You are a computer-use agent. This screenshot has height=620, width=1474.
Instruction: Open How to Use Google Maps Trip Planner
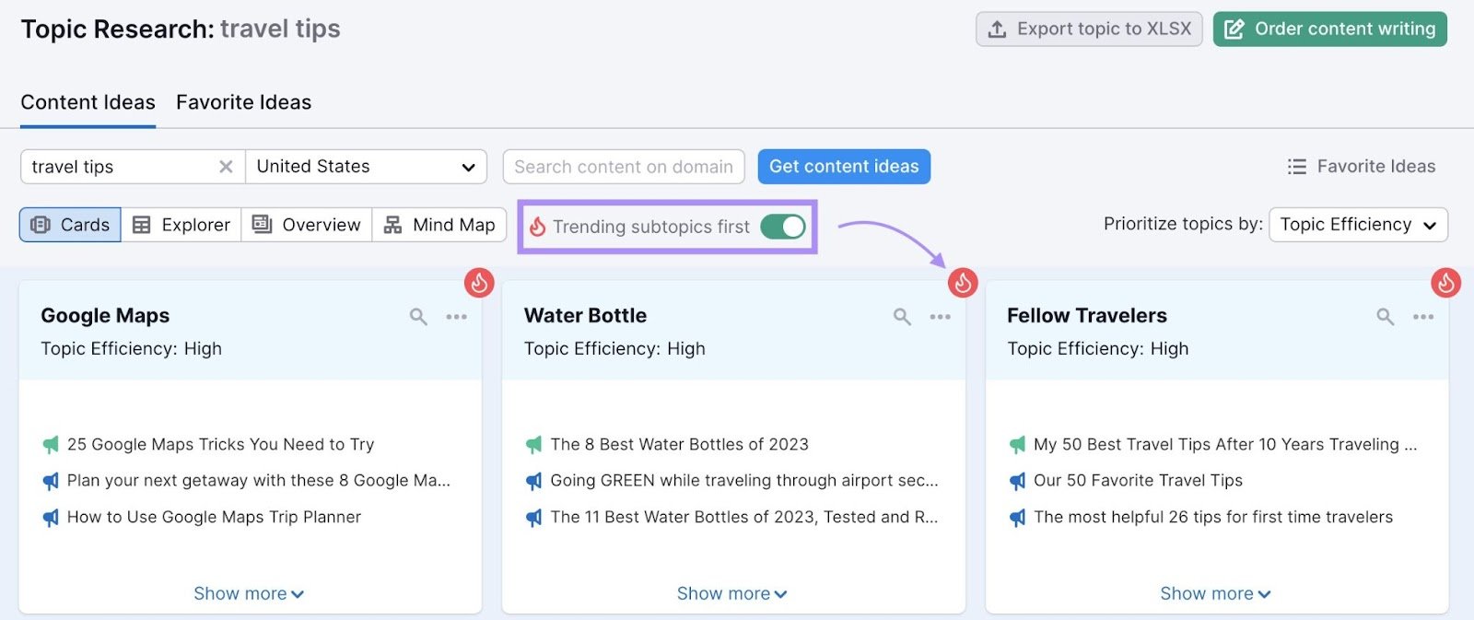[214, 518]
